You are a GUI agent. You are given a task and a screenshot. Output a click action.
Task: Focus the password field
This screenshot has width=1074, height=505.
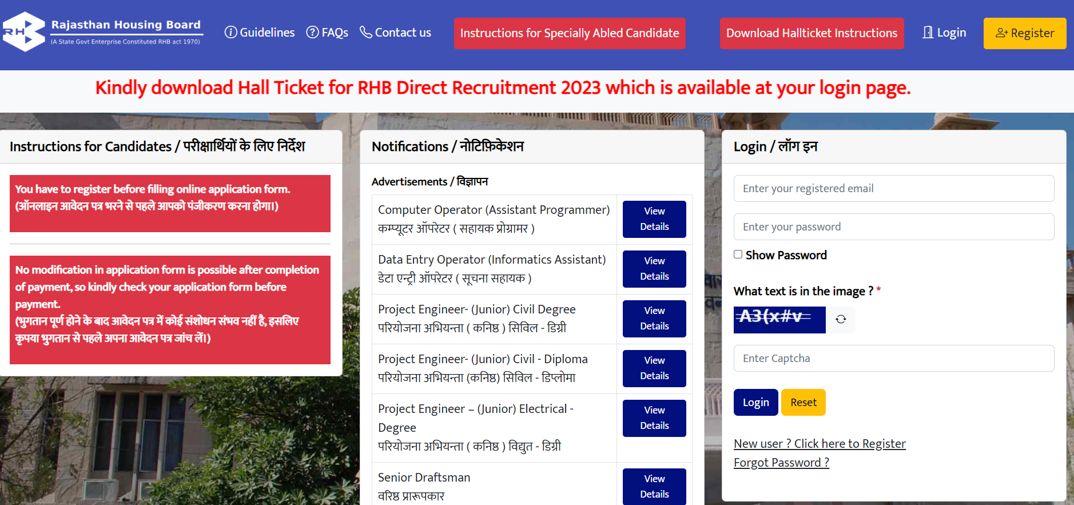pos(894,226)
